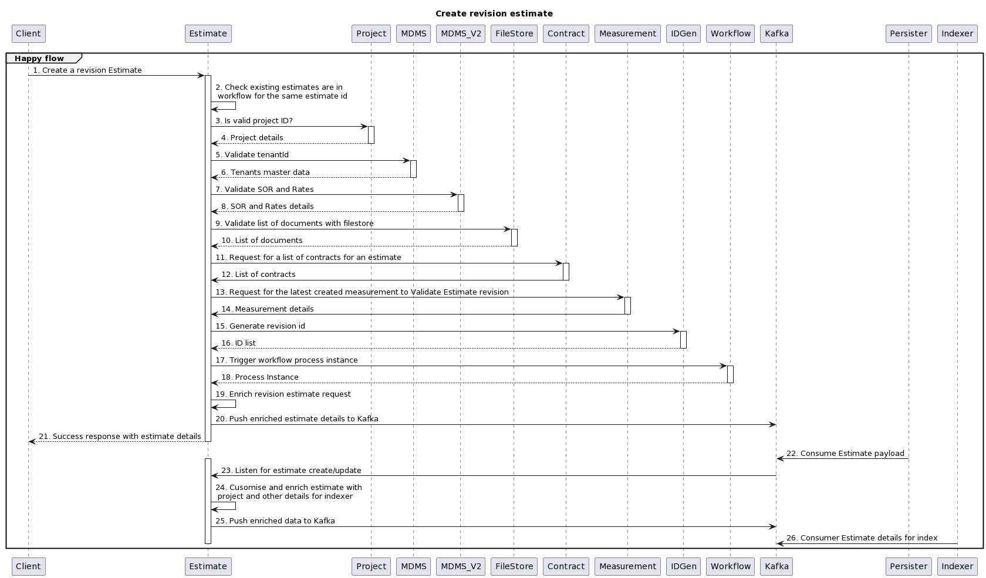Select the bottom Indexer participant box
Image resolution: width=986 pixels, height=578 pixels.
pyautogui.click(x=957, y=566)
